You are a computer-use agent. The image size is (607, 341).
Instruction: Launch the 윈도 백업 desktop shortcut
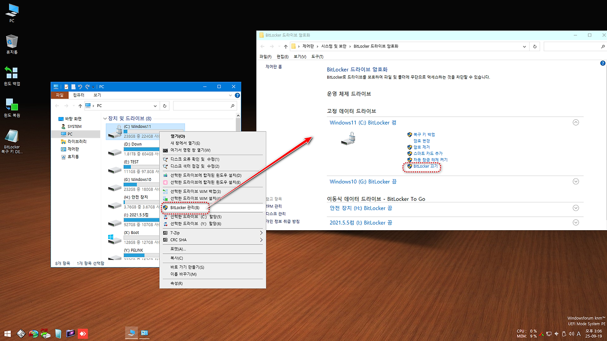(12, 76)
